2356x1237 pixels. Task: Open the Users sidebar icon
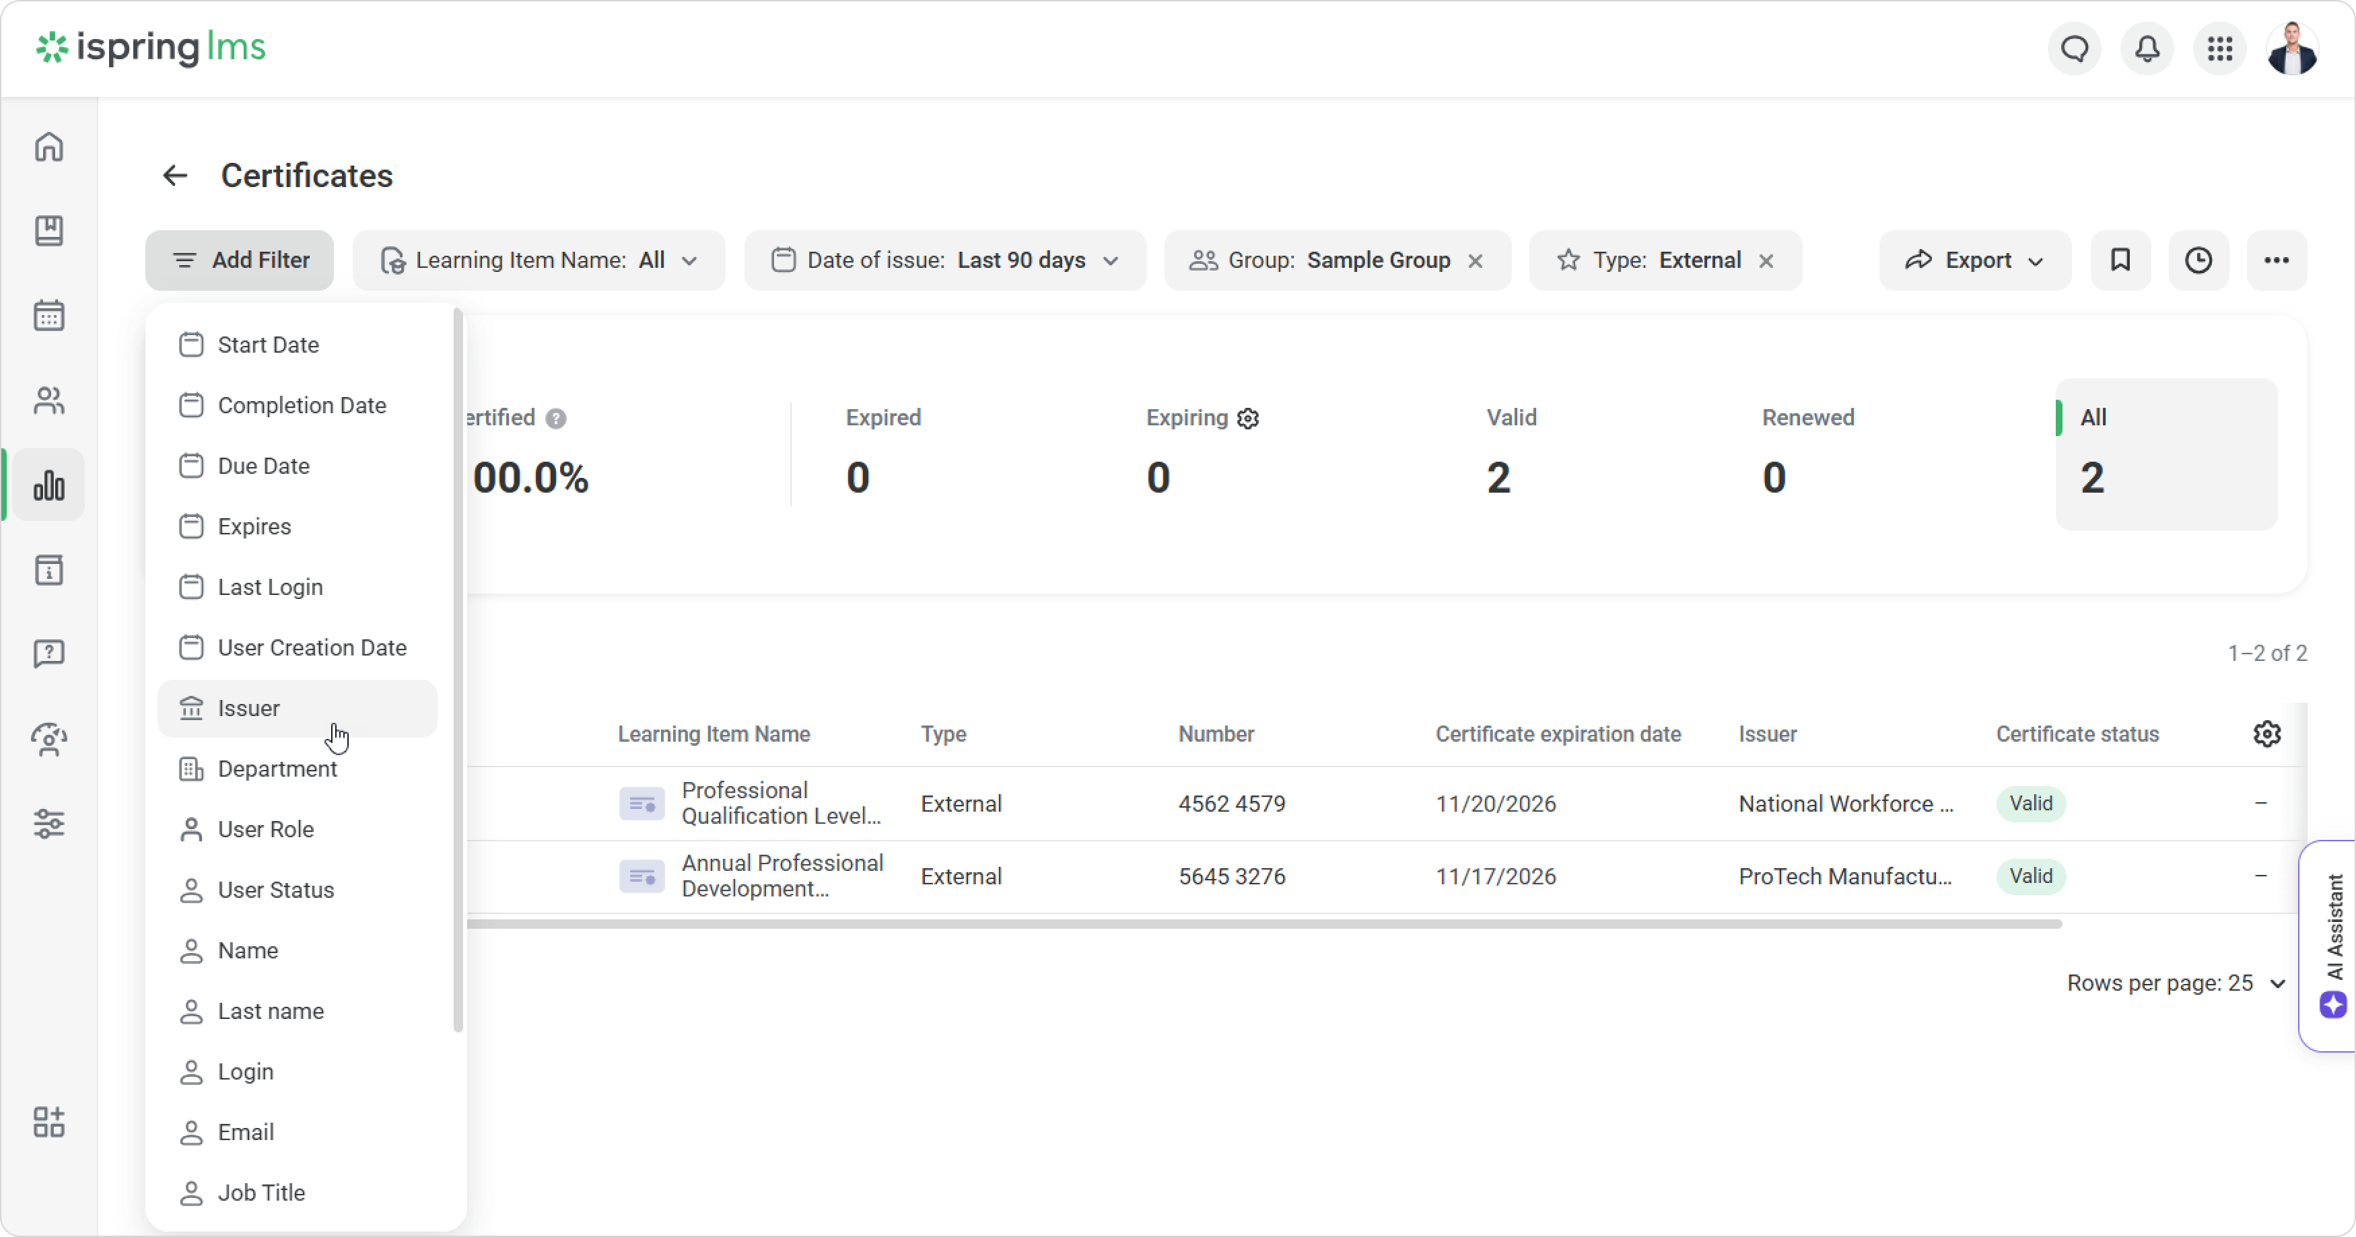point(48,400)
